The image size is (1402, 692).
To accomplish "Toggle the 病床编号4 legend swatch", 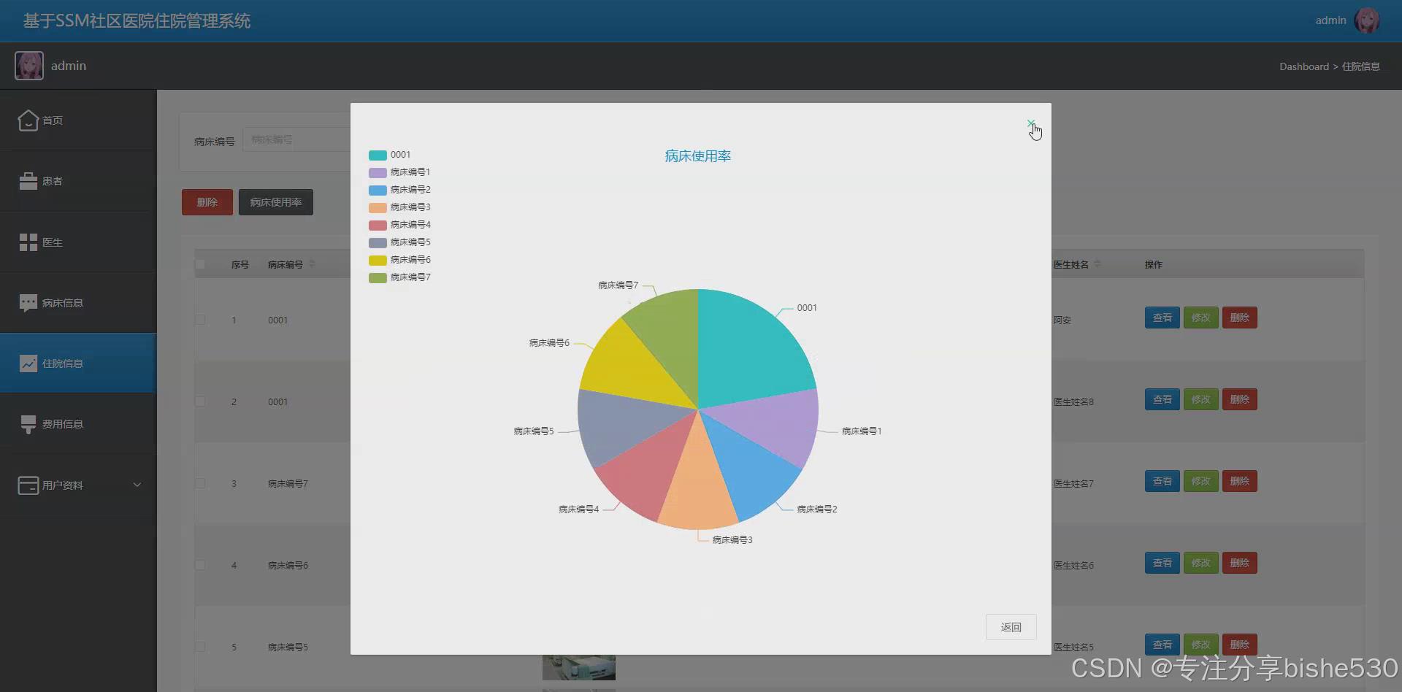I will pos(378,225).
